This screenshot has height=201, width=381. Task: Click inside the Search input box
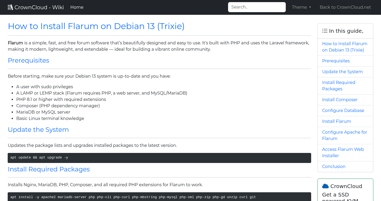point(256,7)
